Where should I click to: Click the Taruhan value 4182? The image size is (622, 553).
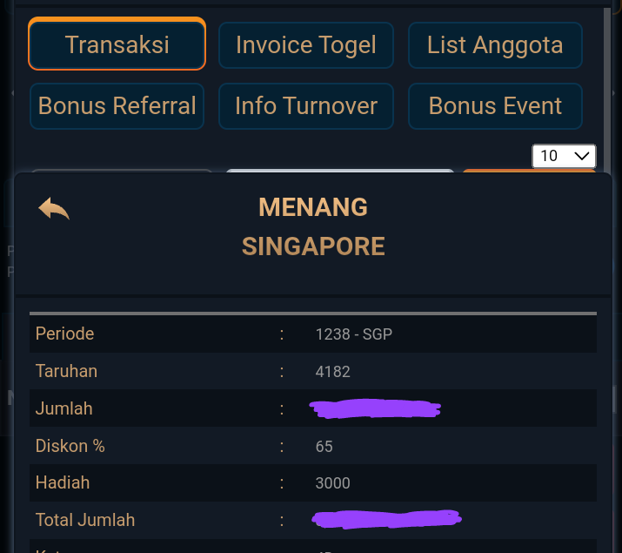click(333, 372)
